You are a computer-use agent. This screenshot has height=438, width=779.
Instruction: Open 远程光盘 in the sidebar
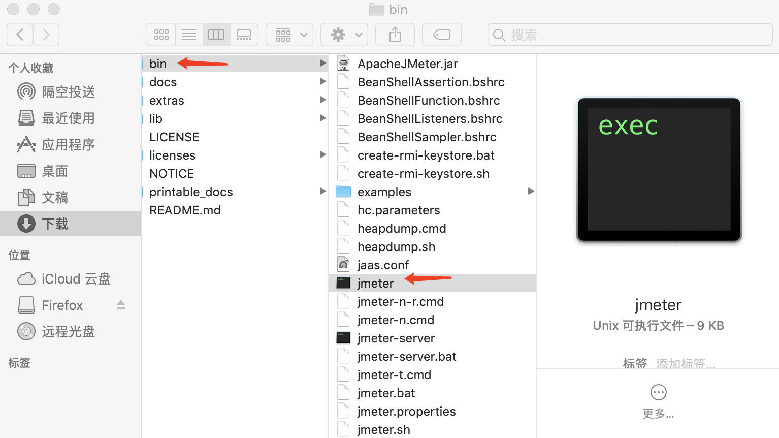[x=71, y=332]
